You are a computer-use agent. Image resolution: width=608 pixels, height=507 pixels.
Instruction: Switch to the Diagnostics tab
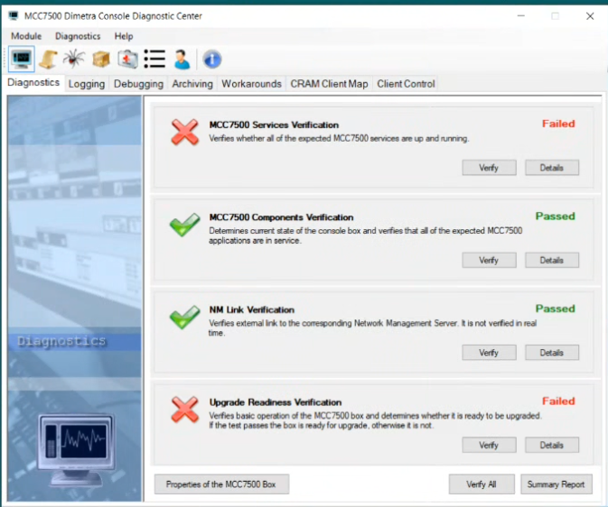[33, 82]
